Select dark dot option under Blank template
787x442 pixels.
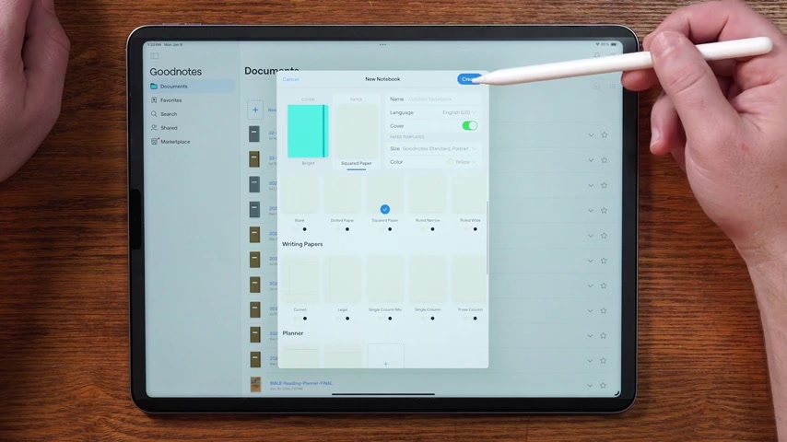pos(305,229)
